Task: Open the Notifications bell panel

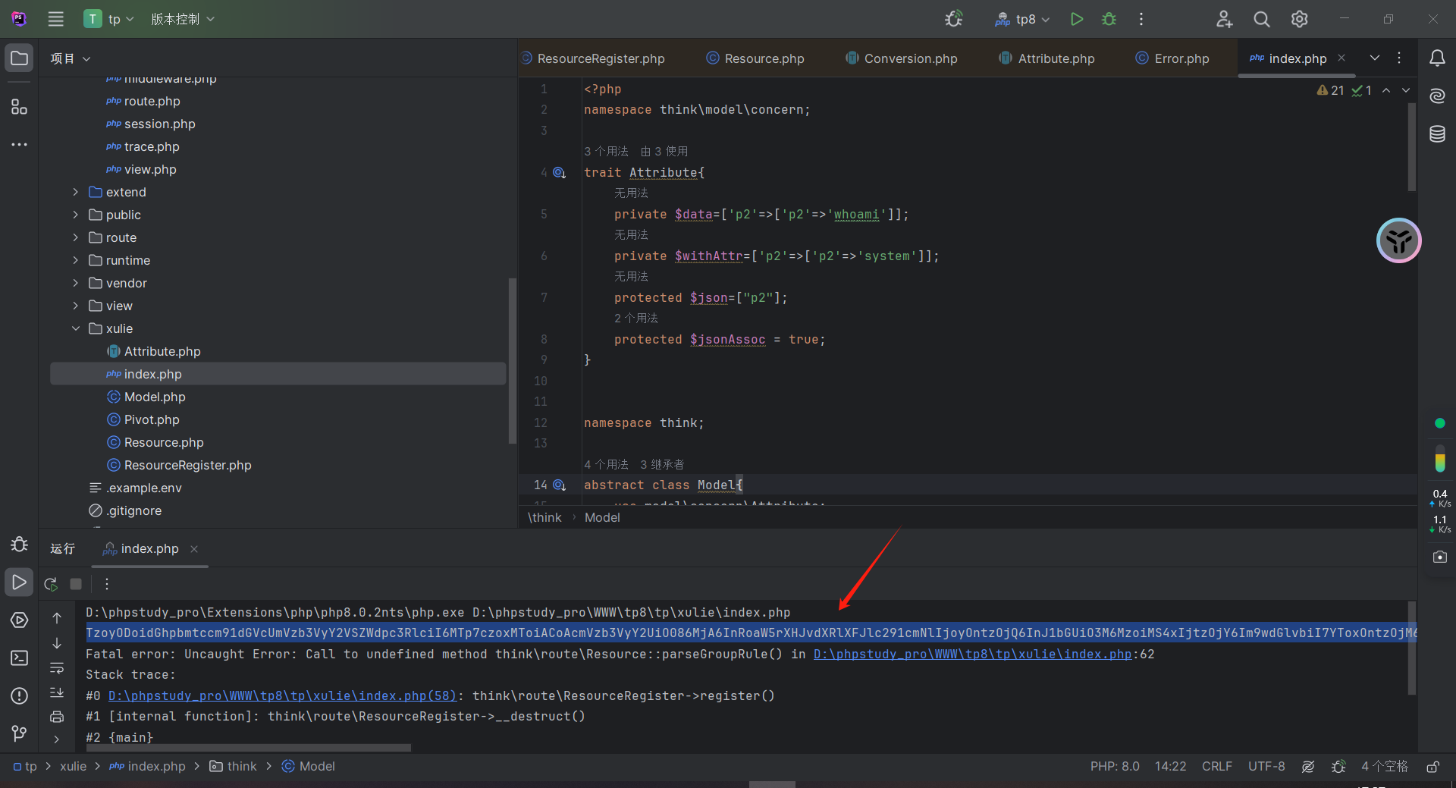Action: coord(1437,58)
